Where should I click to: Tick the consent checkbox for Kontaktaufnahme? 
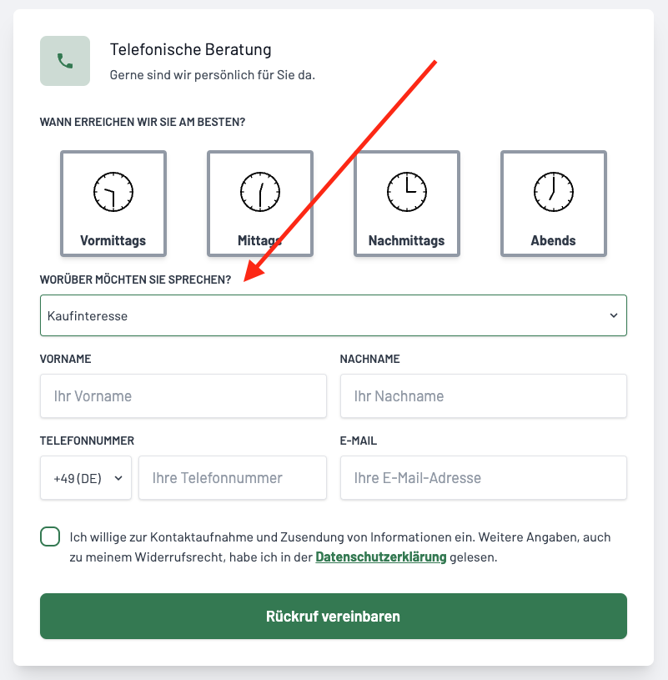[50, 536]
